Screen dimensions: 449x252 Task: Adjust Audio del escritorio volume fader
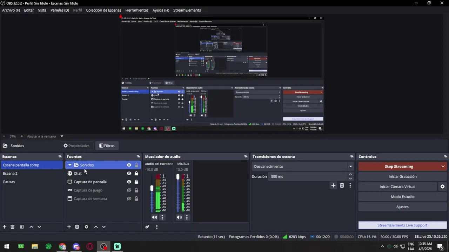tap(152, 188)
